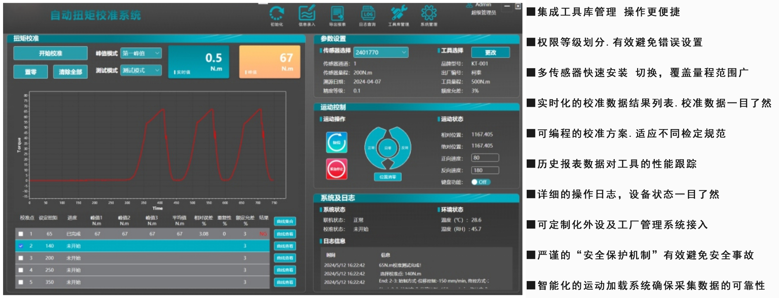Click the 开始校准 start calibration button
779x298 pixels.
click(50, 53)
